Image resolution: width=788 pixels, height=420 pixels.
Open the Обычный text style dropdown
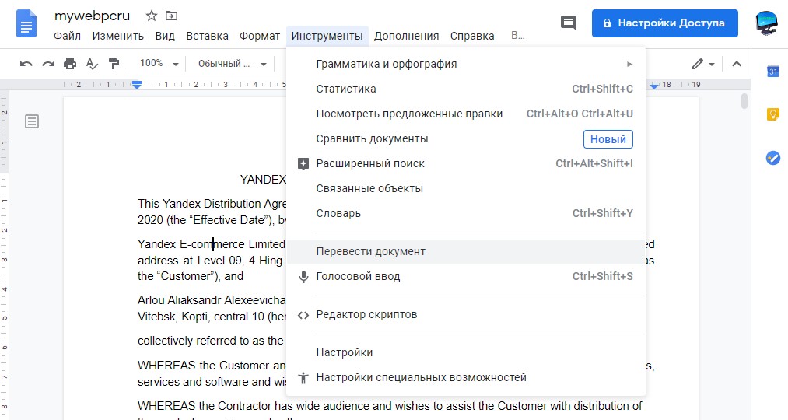(x=232, y=64)
